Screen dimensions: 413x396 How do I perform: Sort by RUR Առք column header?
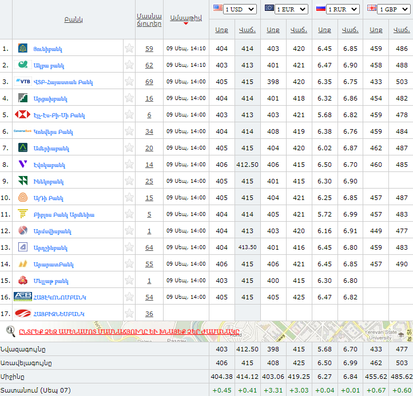(324, 30)
